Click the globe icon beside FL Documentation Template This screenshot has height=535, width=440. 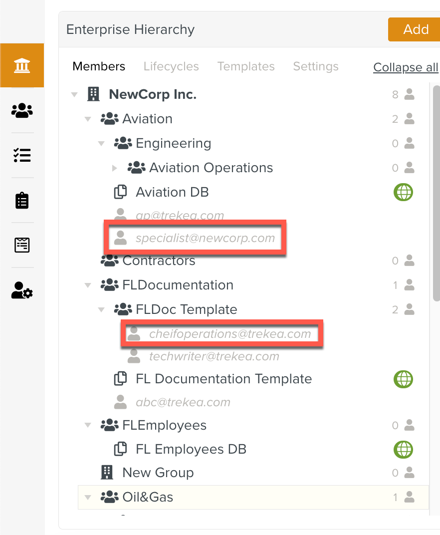point(403,379)
